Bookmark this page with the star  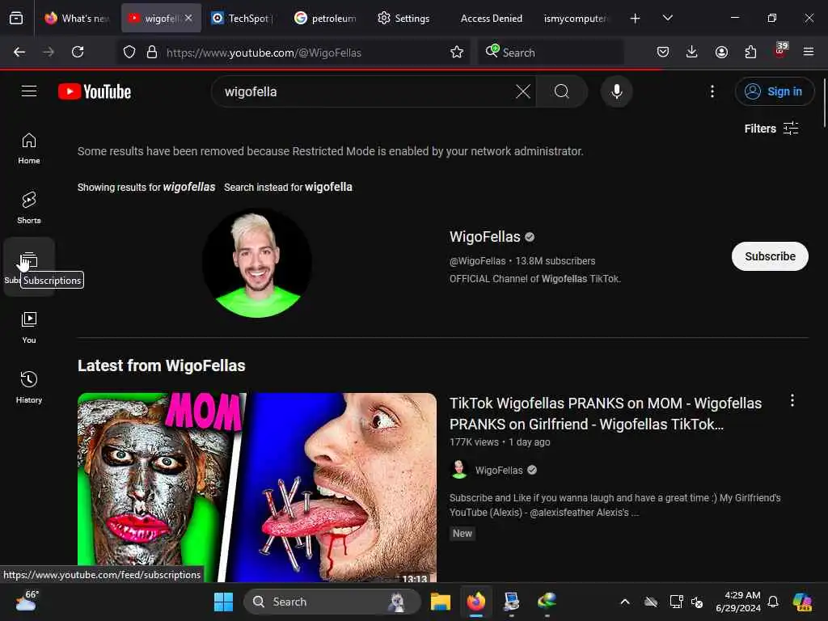point(457,52)
